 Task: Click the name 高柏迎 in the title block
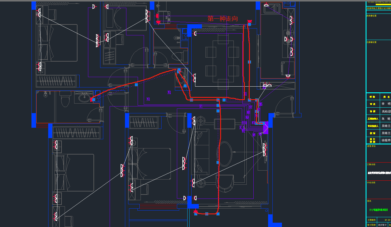point(386,111)
